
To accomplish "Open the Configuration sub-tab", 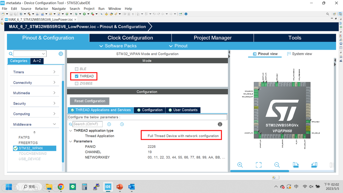I will [150, 110].
